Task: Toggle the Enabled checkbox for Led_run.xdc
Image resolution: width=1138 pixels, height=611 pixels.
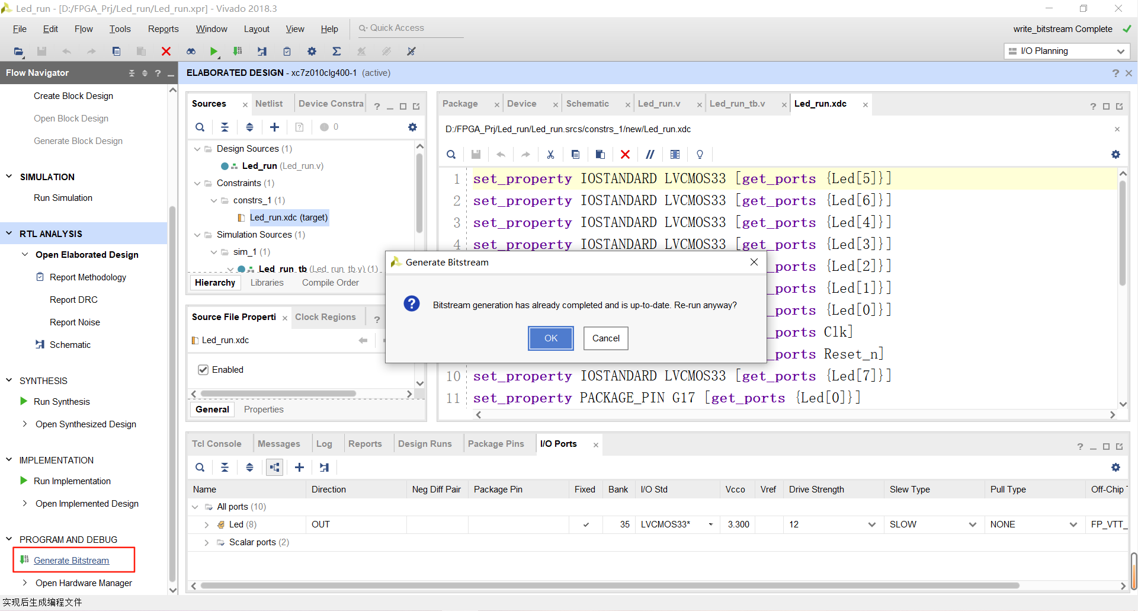Action: (x=203, y=370)
